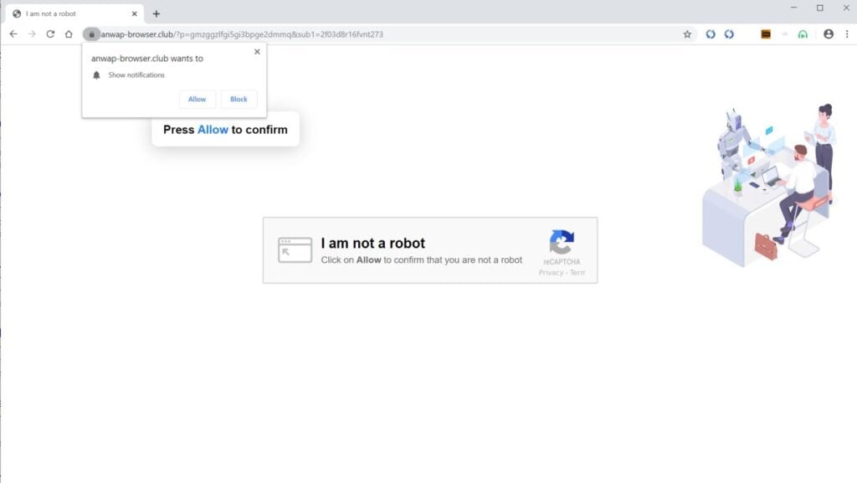This screenshot has height=483, width=857.
Task: Click the bell notification icon in the permission prompt
Action: [x=95, y=75]
